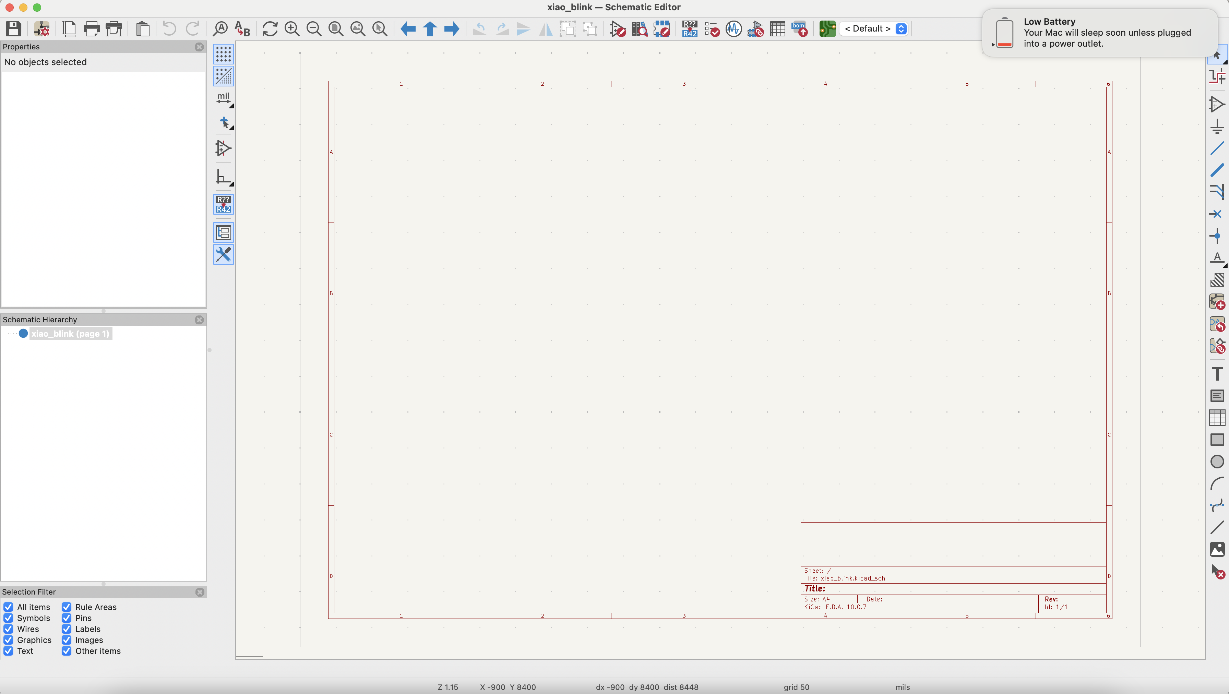
Task: Navigate back with the left blue arrow
Action: (408, 28)
